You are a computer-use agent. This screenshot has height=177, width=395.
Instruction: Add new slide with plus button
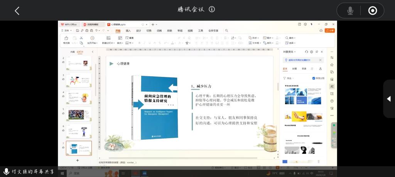click(78, 160)
